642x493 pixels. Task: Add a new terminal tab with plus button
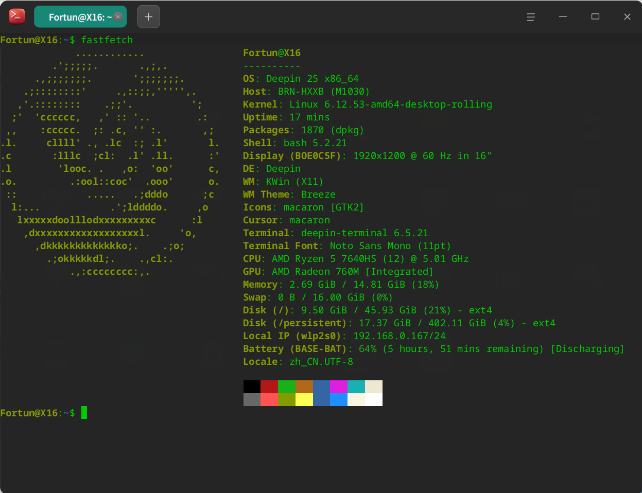(x=148, y=17)
